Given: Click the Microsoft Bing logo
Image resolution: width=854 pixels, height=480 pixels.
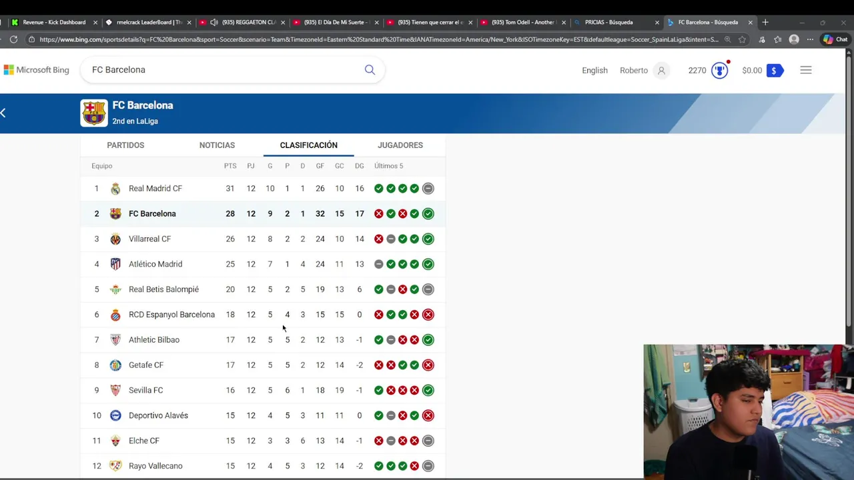Looking at the screenshot, I should (36, 70).
